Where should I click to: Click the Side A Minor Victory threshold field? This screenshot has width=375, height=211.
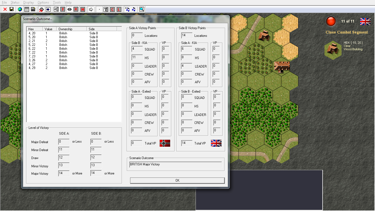tap(64, 166)
